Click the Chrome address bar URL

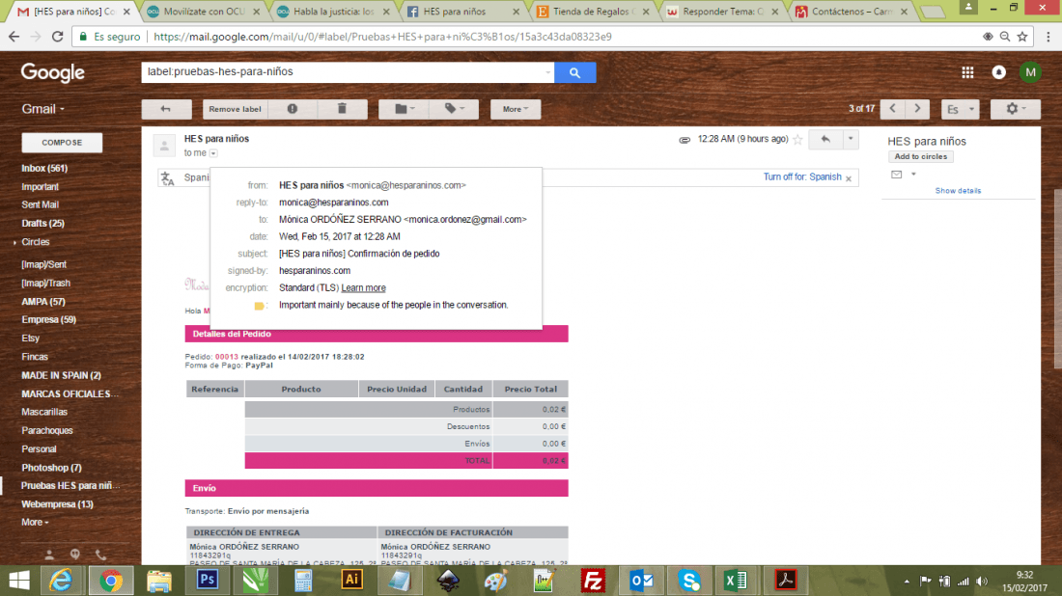pyautogui.click(x=382, y=37)
